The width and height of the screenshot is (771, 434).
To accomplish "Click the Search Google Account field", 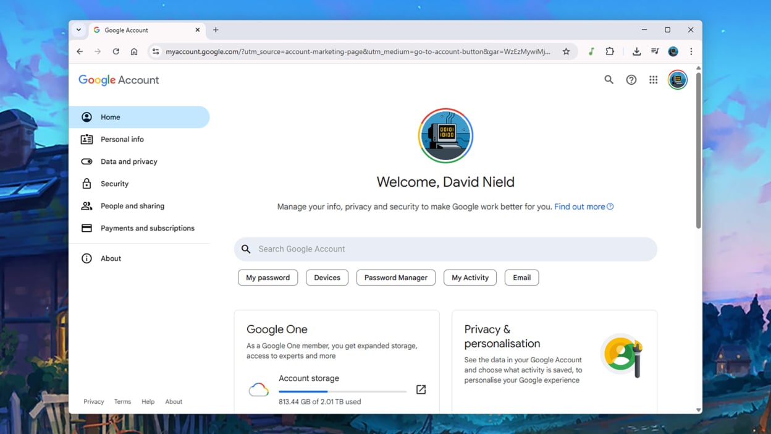I will [x=445, y=249].
